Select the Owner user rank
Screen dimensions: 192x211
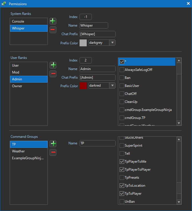(x=29, y=86)
